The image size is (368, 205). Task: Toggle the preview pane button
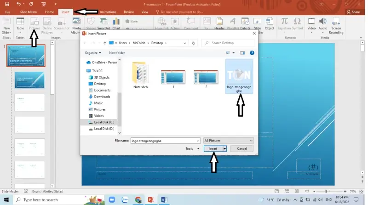(243, 53)
